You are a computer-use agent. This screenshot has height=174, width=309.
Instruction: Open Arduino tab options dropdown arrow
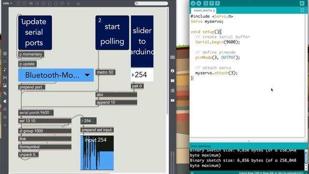(302, 10)
